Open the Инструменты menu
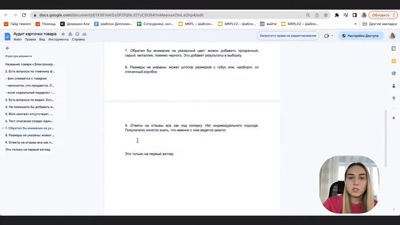 pos(58,39)
